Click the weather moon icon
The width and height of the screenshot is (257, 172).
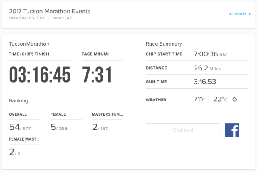235,99
